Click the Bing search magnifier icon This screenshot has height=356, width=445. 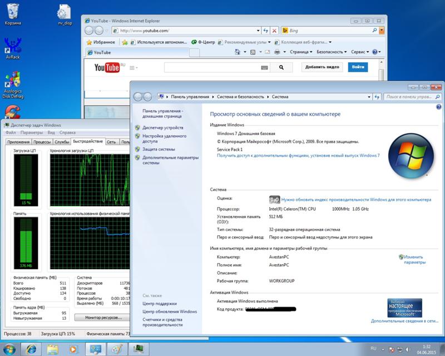(374, 30)
